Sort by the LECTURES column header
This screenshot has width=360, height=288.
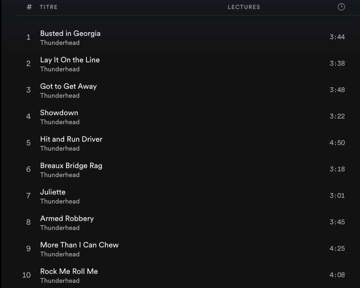[244, 7]
